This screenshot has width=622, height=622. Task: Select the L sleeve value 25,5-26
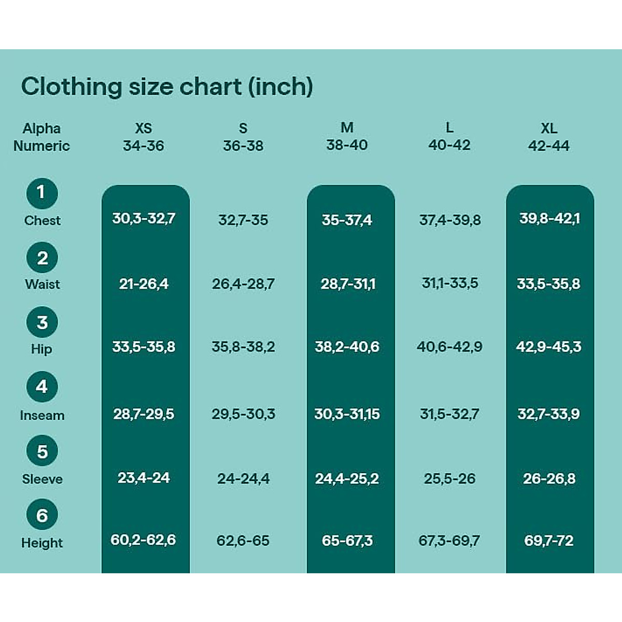coord(449,478)
